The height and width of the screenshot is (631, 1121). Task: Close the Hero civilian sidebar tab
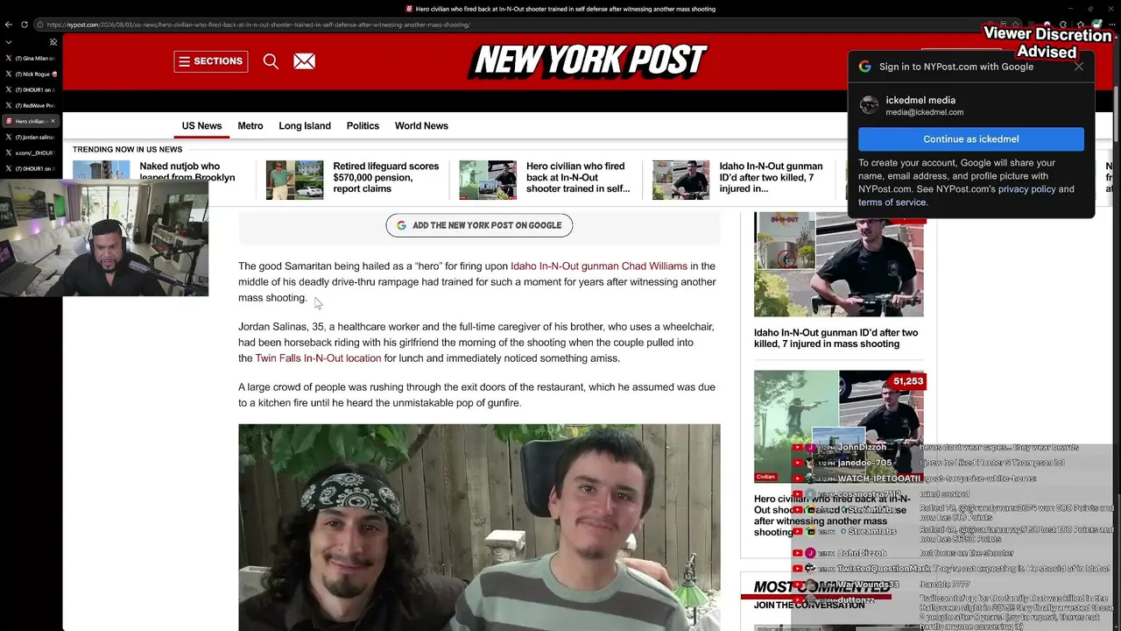click(x=53, y=121)
